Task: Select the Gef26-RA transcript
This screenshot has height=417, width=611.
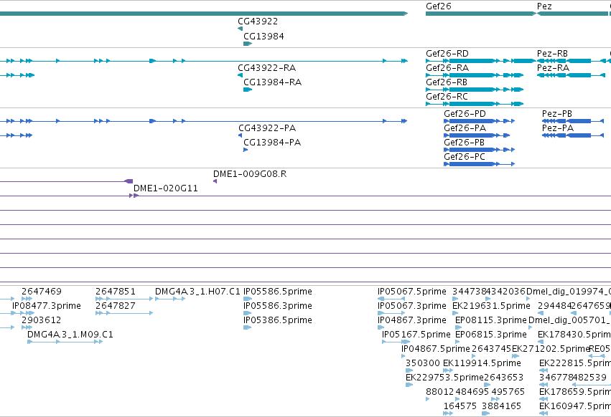Action: tap(475, 75)
